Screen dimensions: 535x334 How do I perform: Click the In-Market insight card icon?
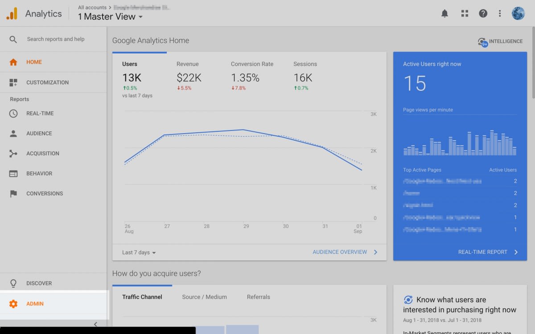click(x=408, y=300)
